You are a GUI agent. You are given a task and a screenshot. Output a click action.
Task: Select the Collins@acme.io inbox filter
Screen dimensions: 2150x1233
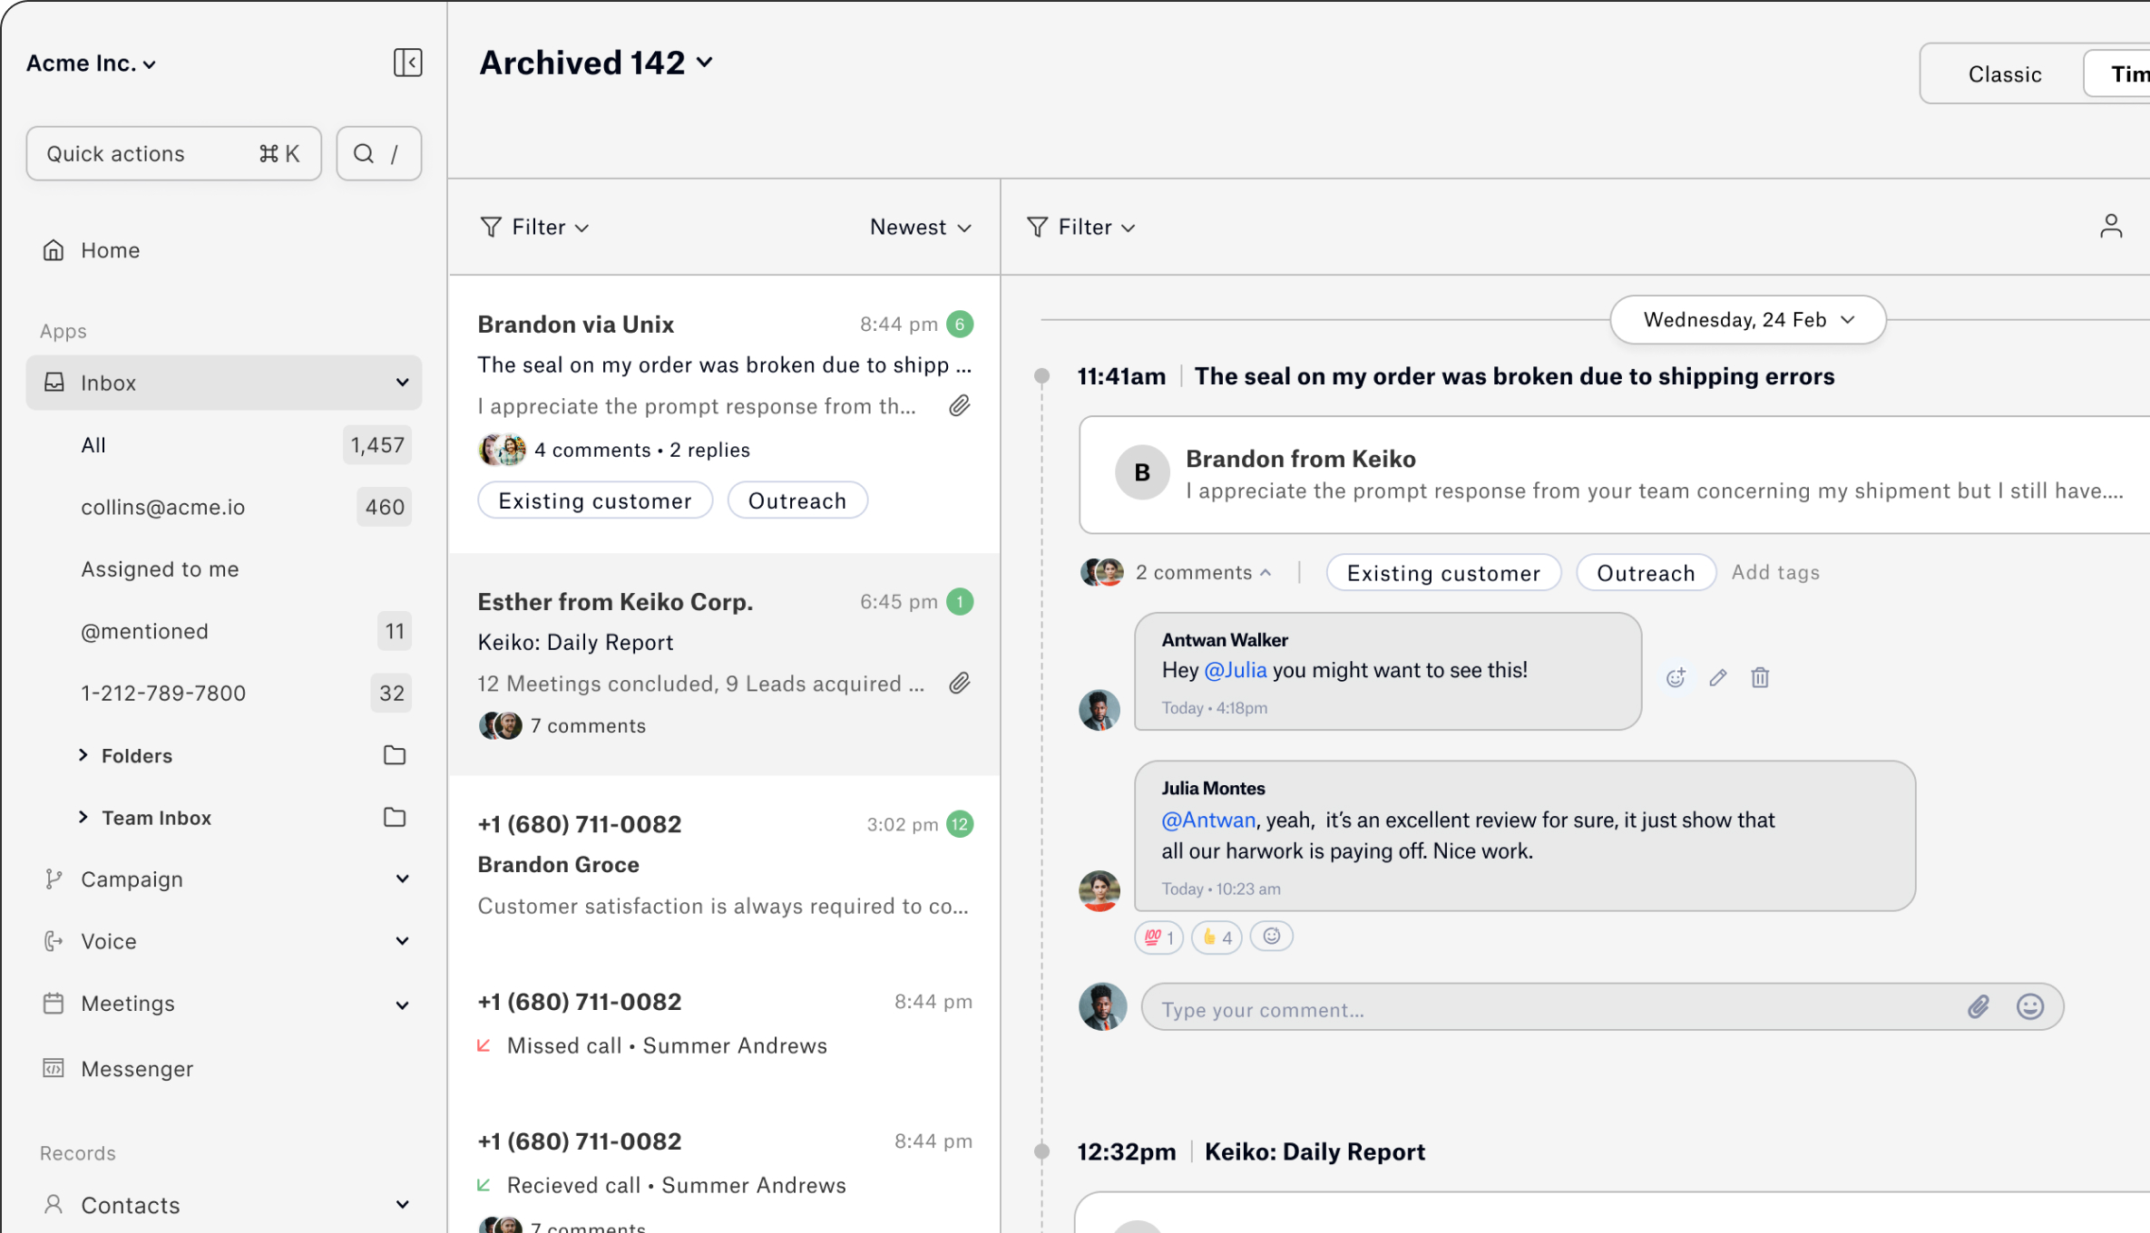(x=164, y=506)
